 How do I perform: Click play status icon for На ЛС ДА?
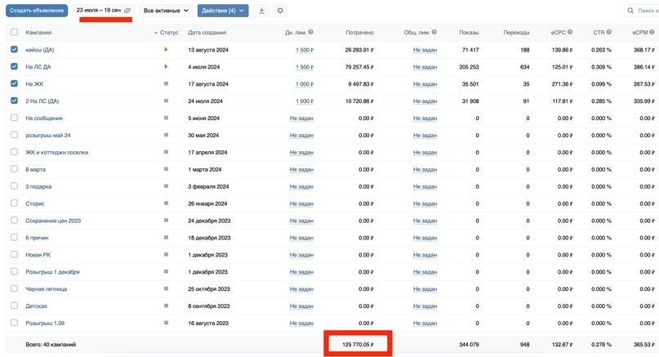[x=166, y=66]
